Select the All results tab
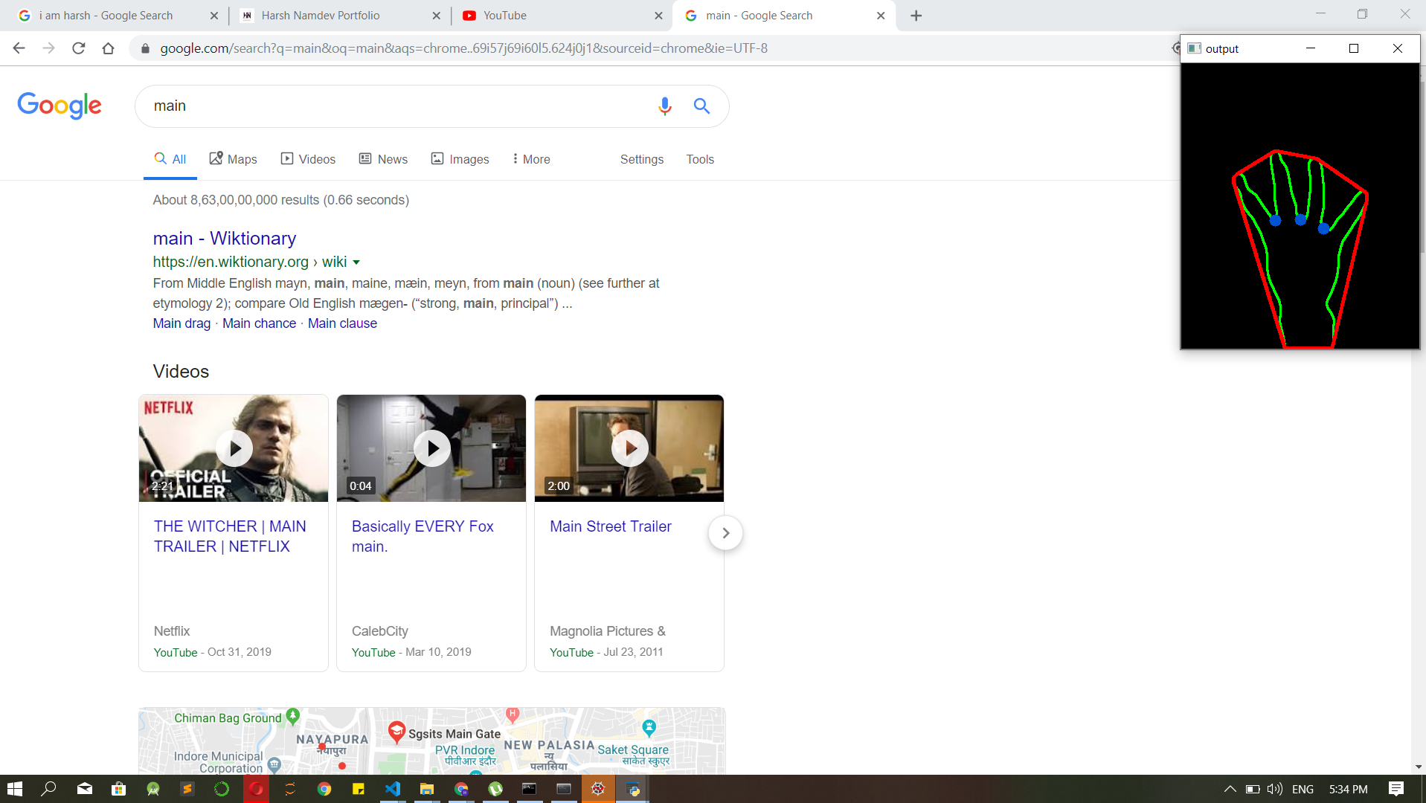Screen dimensions: 1426x803 (170, 159)
